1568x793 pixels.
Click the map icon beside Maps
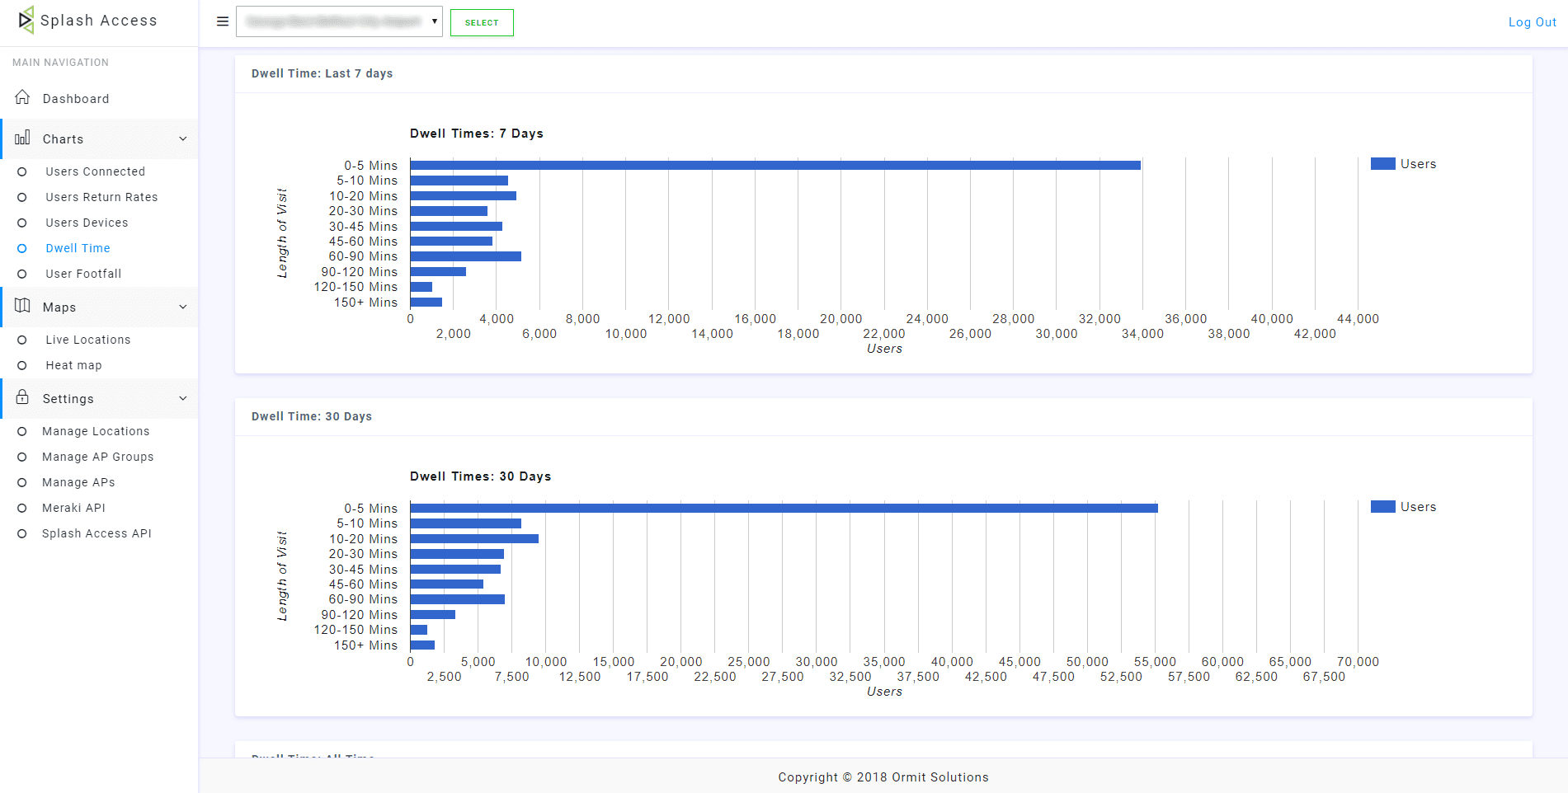[x=22, y=306]
